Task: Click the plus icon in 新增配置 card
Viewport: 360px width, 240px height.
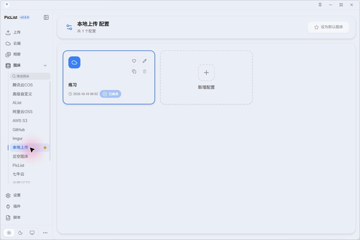Action: pyautogui.click(x=206, y=73)
